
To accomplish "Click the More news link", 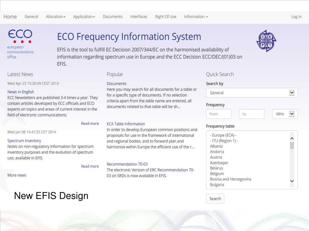I will (x=17, y=175).
